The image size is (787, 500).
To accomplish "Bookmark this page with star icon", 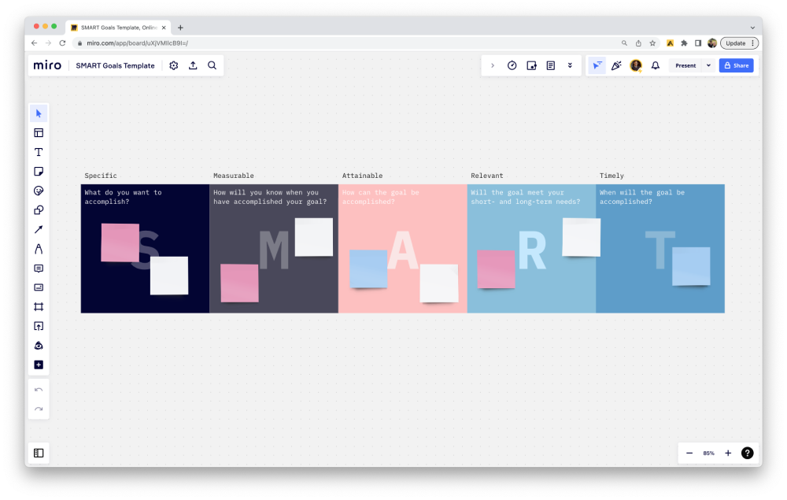I will [652, 43].
